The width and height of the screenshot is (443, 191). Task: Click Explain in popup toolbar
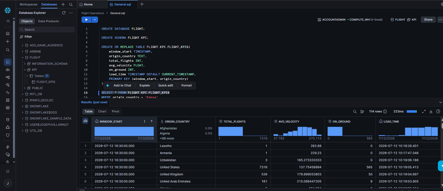pyautogui.click(x=145, y=85)
